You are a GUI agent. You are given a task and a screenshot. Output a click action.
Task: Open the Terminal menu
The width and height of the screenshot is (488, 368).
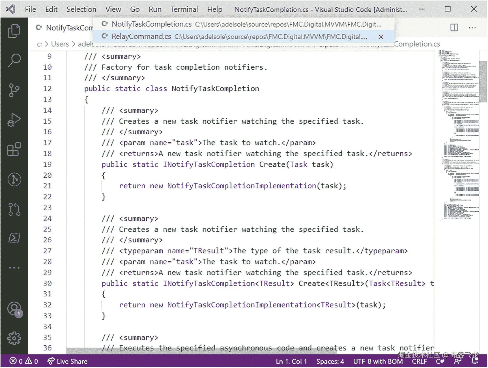tap(184, 9)
